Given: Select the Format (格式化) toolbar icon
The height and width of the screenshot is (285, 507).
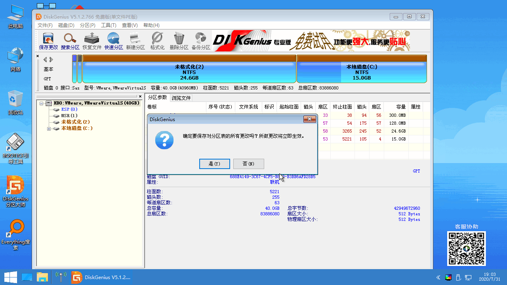Looking at the screenshot, I should tap(157, 41).
